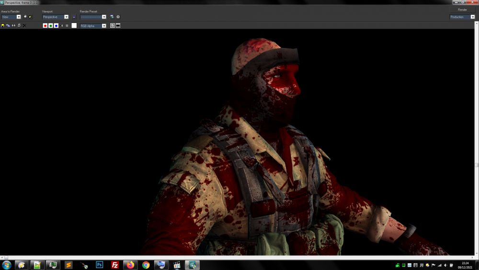The image size is (479, 270).
Task: Click the Print Image icon
Action: (19, 25)
